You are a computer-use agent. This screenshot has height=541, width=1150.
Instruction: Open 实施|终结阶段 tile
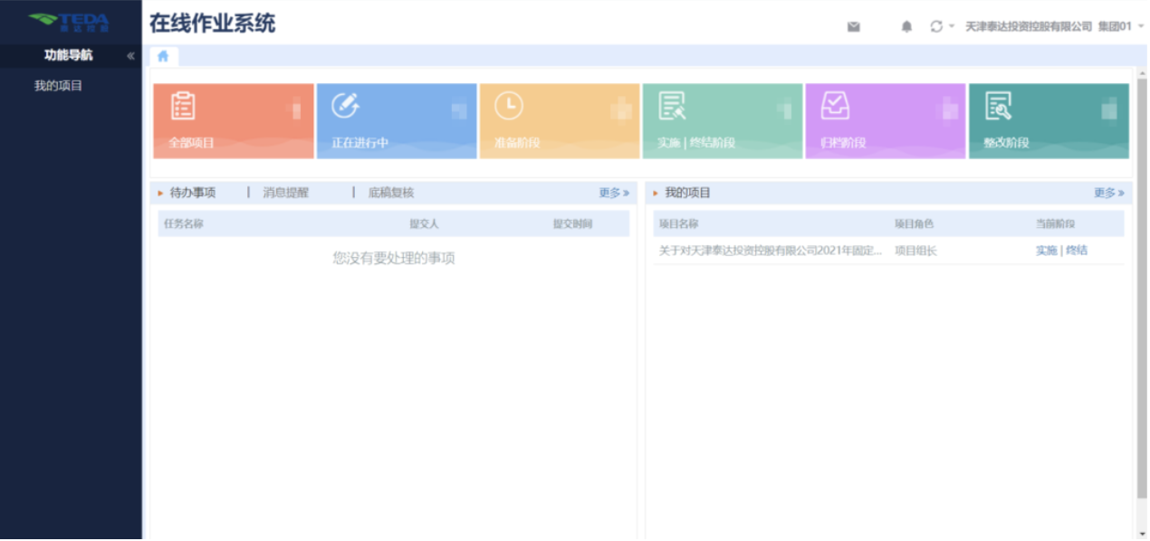[x=723, y=121]
